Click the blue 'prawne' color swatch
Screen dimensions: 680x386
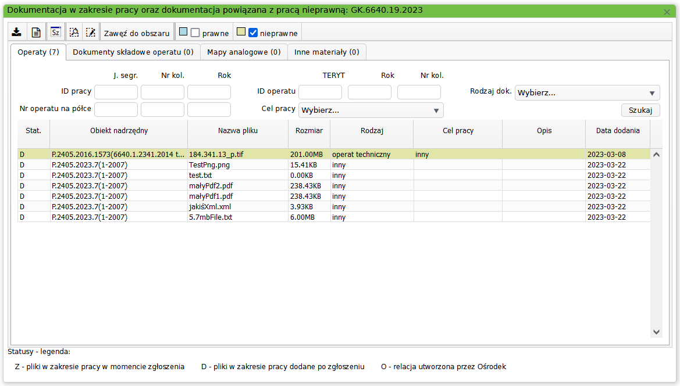click(x=183, y=33)
